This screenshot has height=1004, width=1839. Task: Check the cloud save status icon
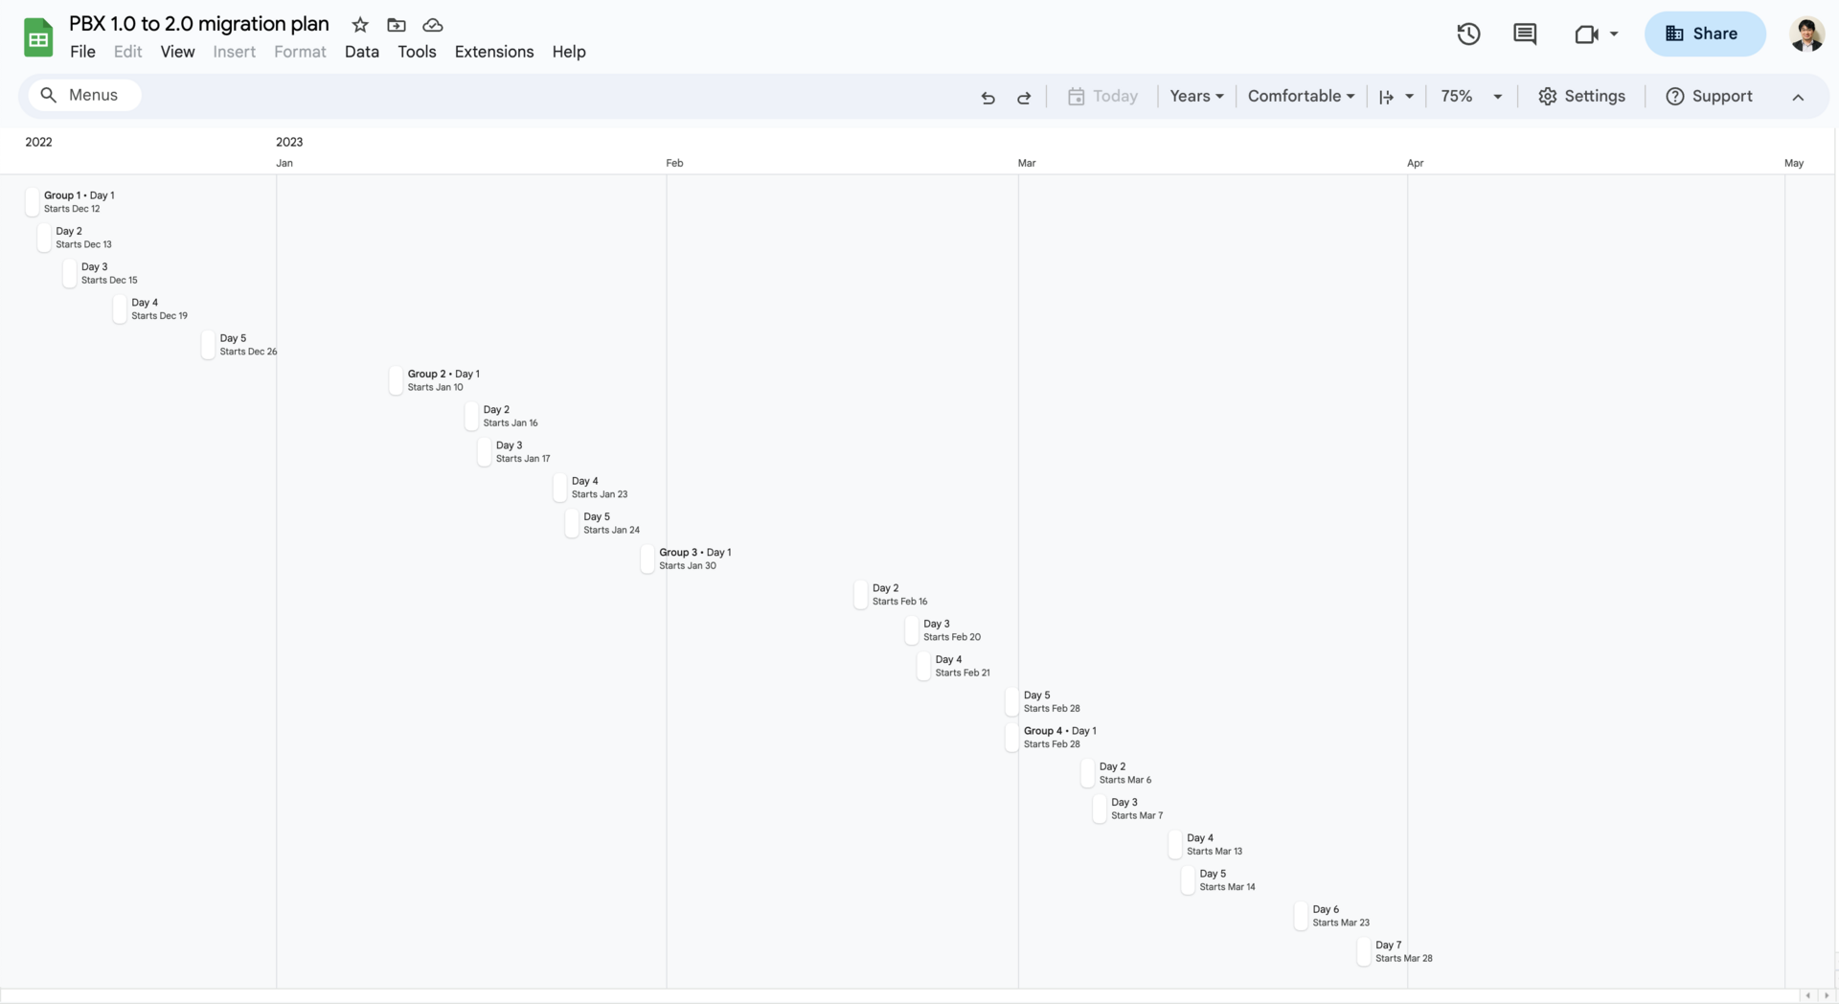(x=432, y=25)
